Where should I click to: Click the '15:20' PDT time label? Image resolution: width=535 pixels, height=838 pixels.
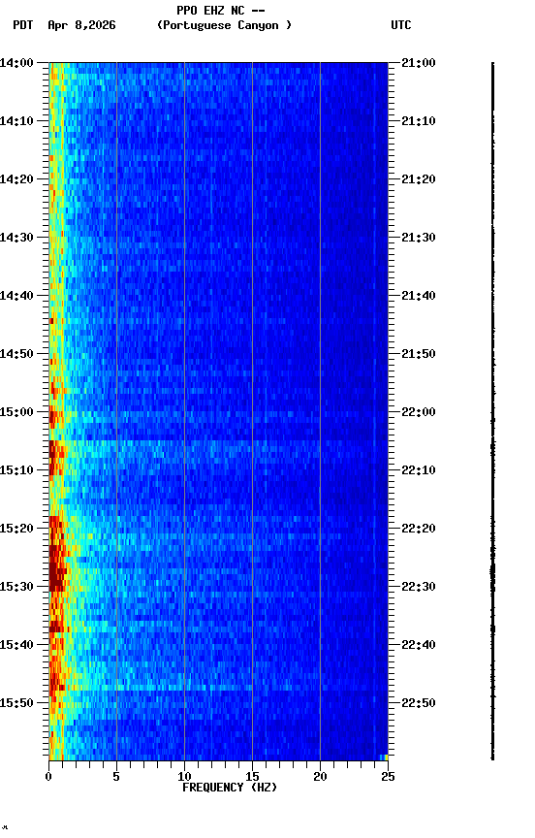point(16,529)
